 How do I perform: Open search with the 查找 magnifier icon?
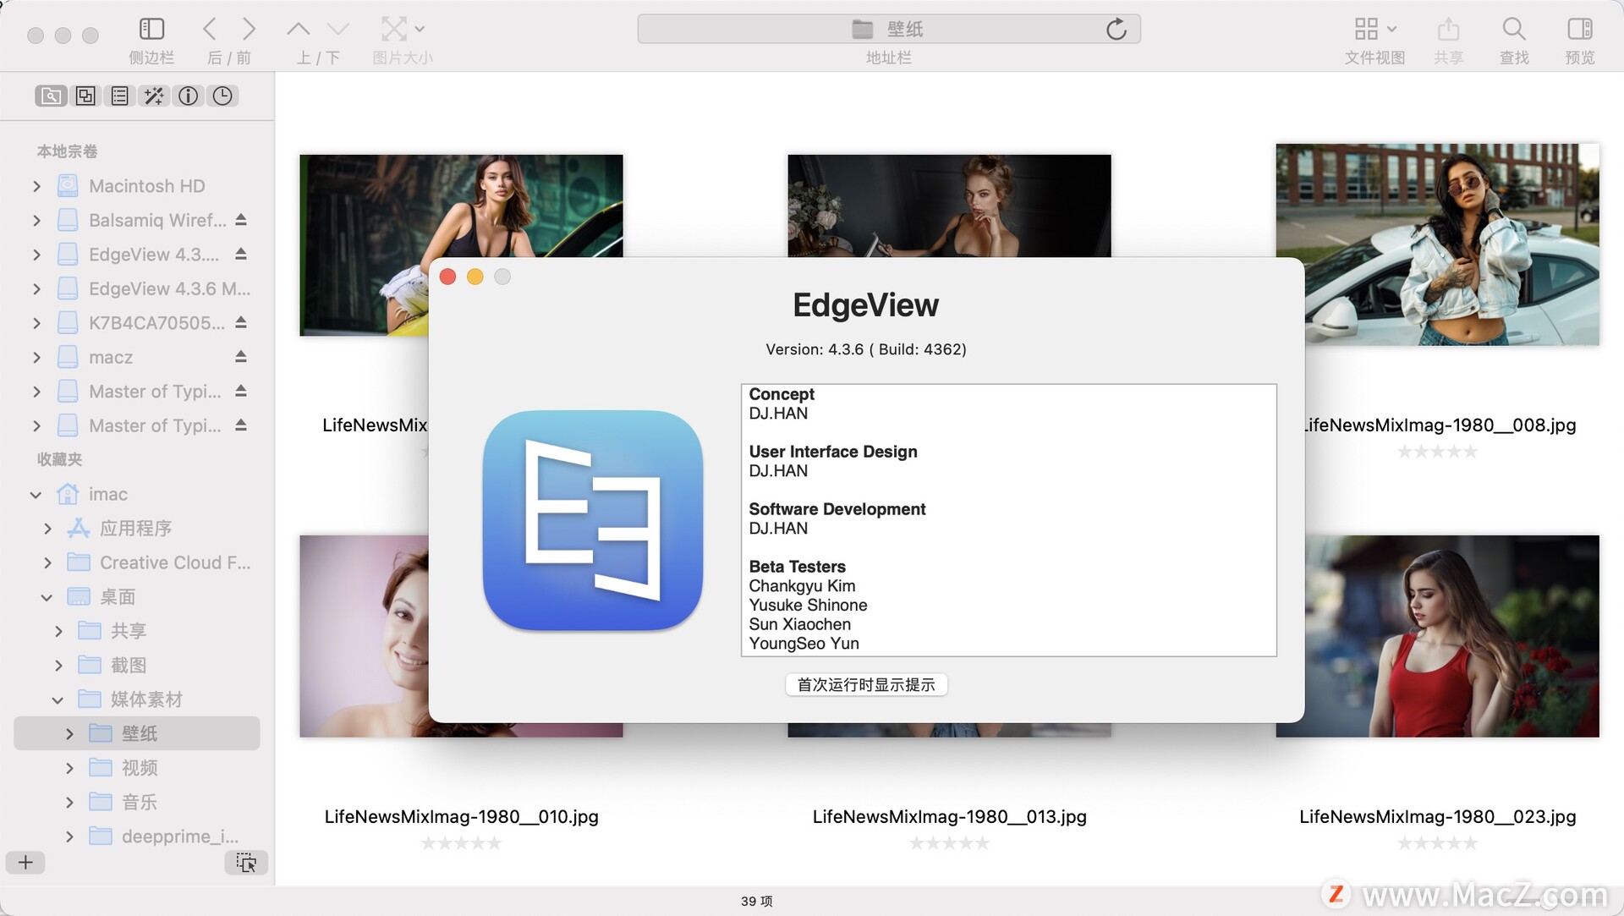click(x=1514, y=29)
